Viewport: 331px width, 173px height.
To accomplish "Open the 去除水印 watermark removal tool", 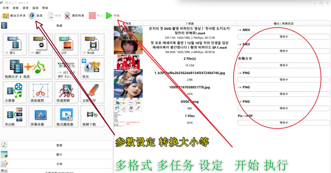I will click(92, 92).
